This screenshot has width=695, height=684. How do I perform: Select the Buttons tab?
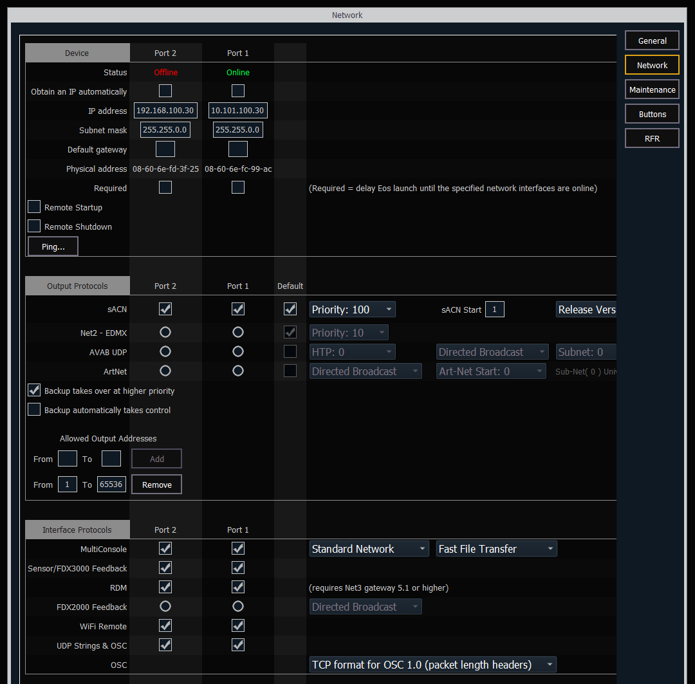pos(652,113)
